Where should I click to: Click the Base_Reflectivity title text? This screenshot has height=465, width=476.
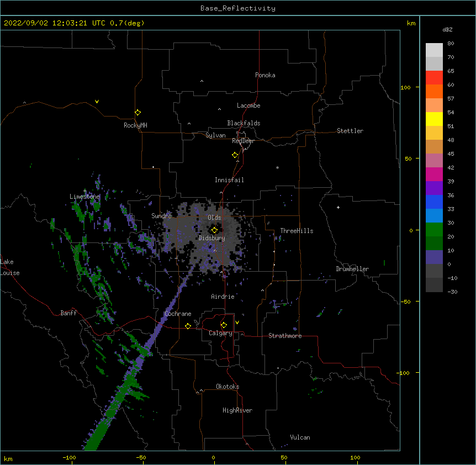pos(238,8)
